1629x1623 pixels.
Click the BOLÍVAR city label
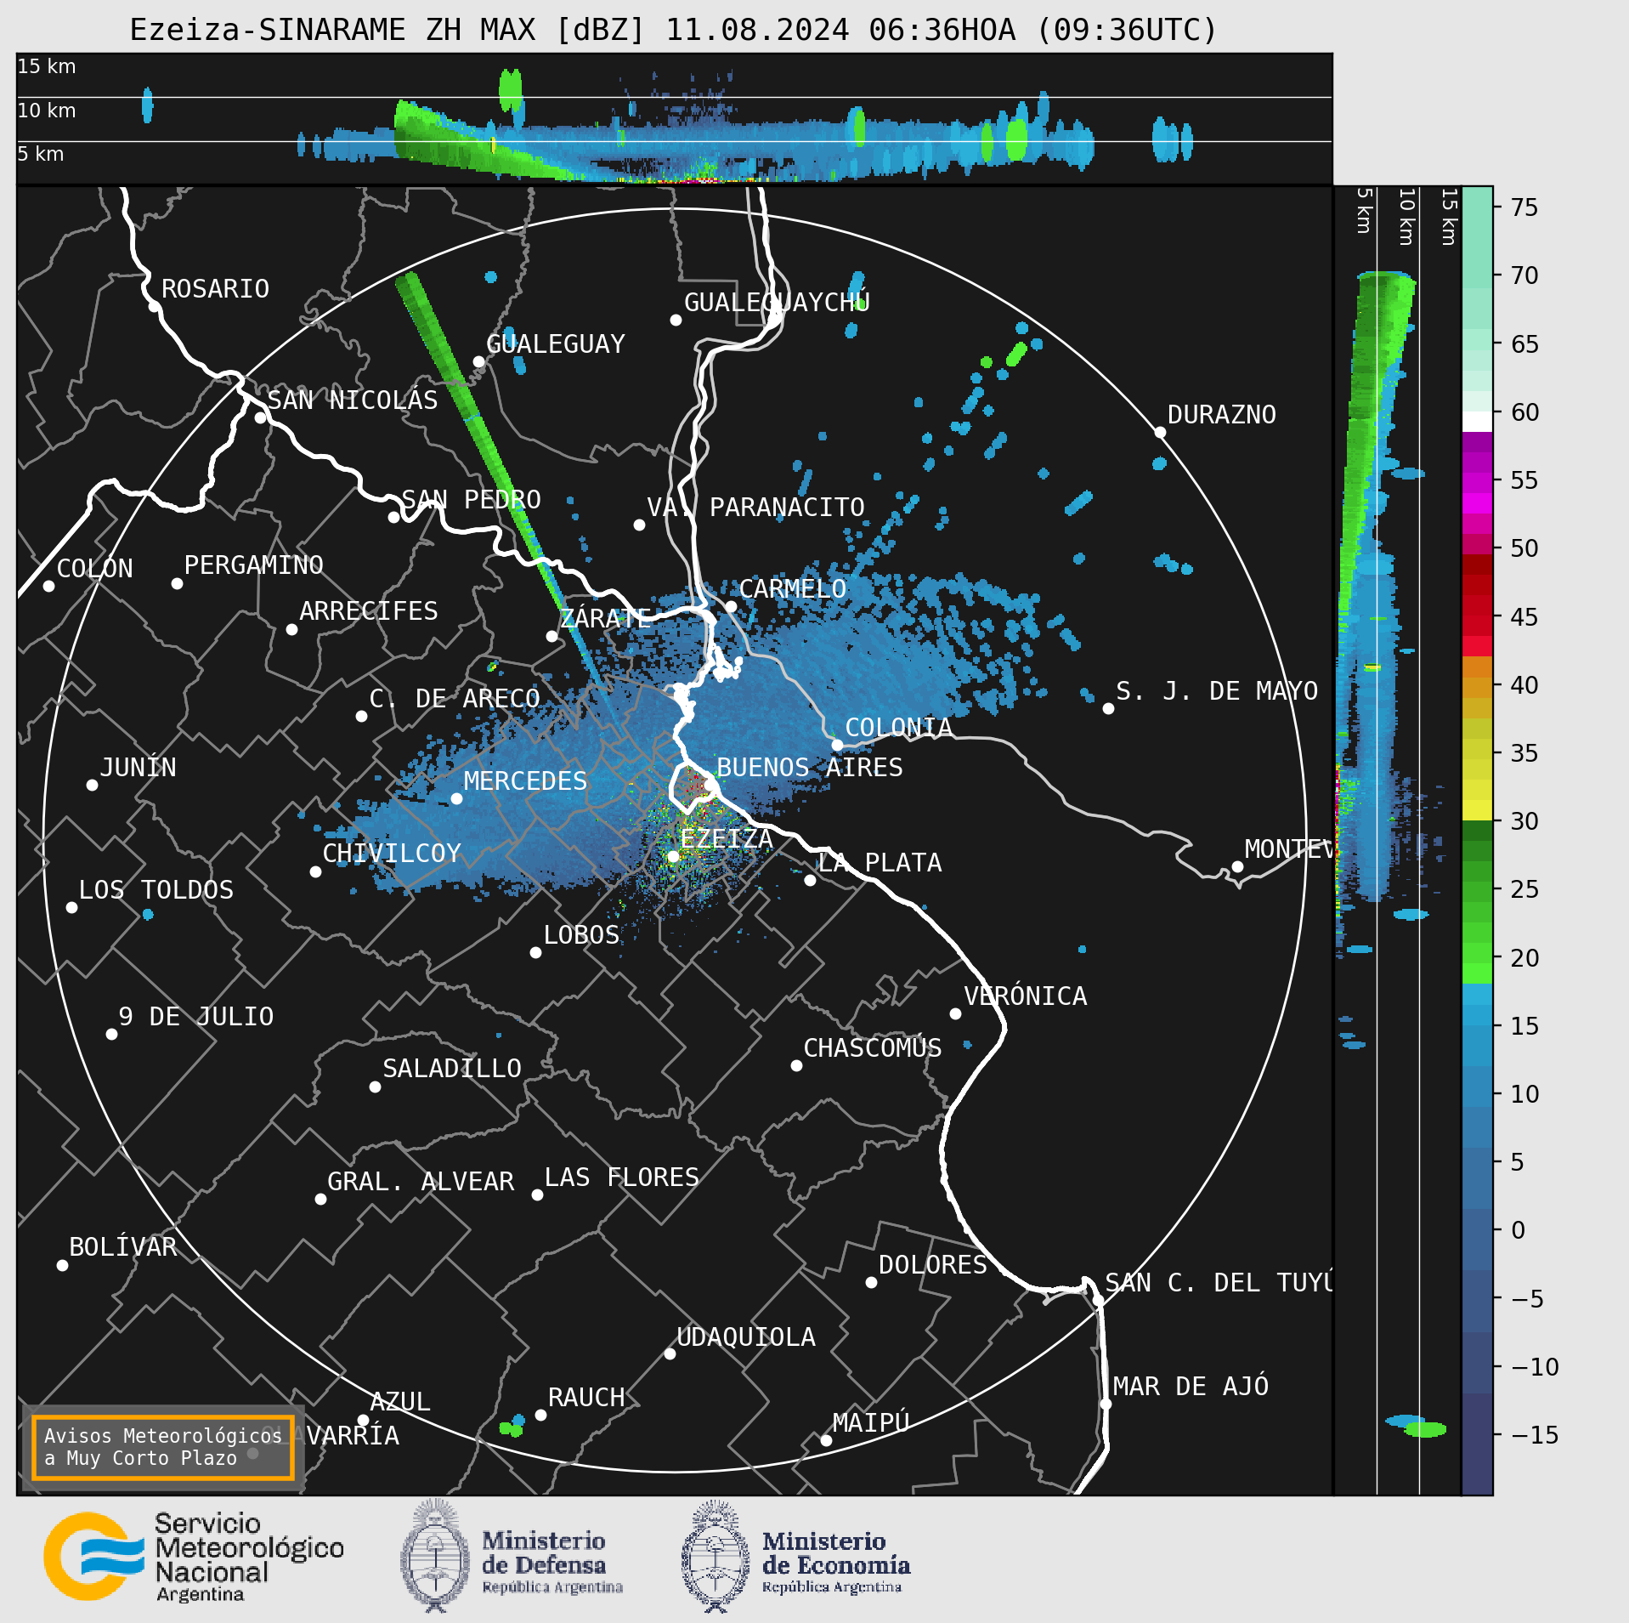click(x=123, y=1247)
